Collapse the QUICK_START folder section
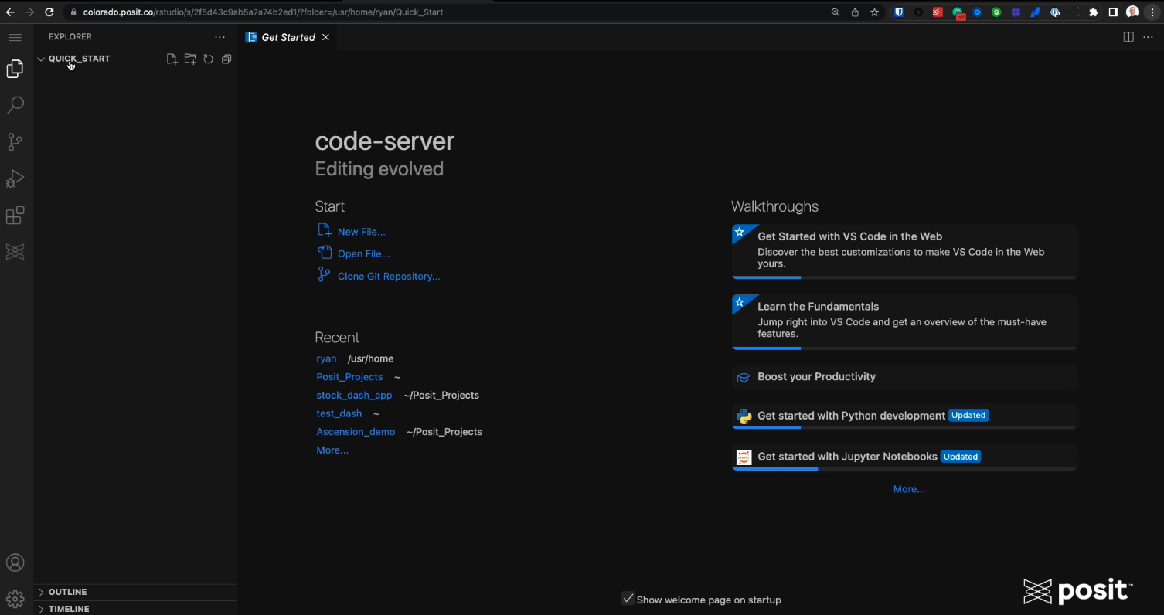Viewport: 1164px width, 615px height. [41, 59]
